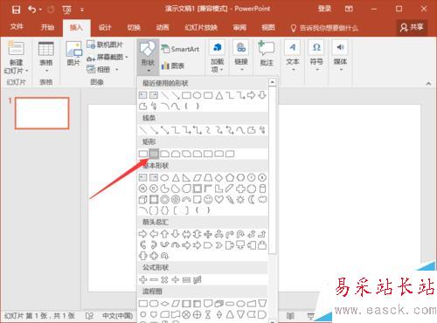Screen dimensions: 437x323
Task: Pick the circular arrow shape
Action: click(x=164, y=256)
